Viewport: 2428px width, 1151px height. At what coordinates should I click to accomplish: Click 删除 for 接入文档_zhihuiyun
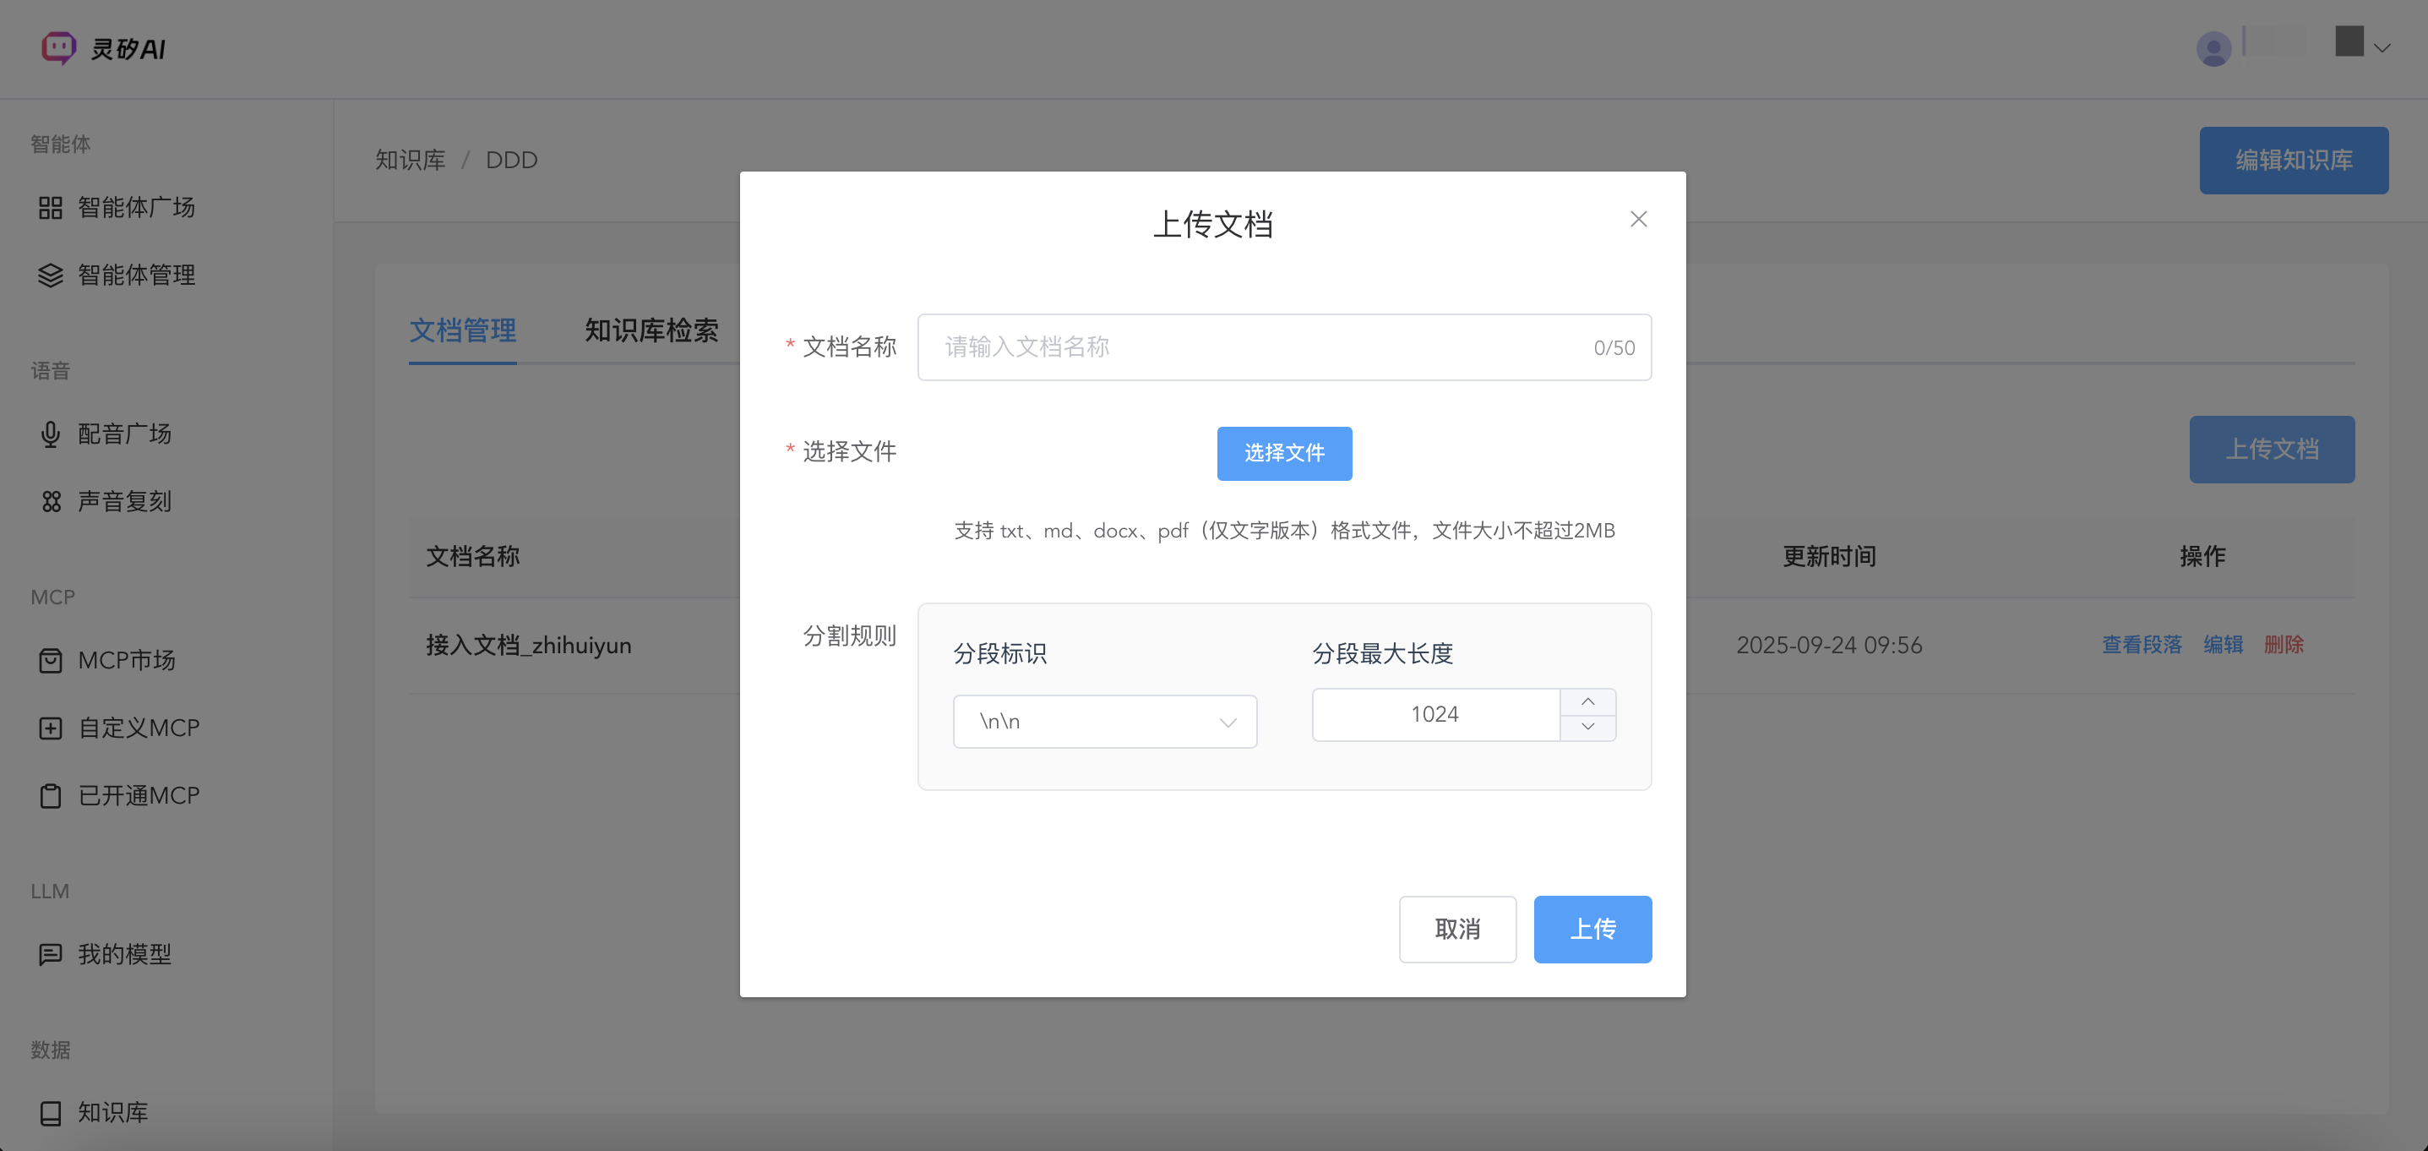[2284, 645]
